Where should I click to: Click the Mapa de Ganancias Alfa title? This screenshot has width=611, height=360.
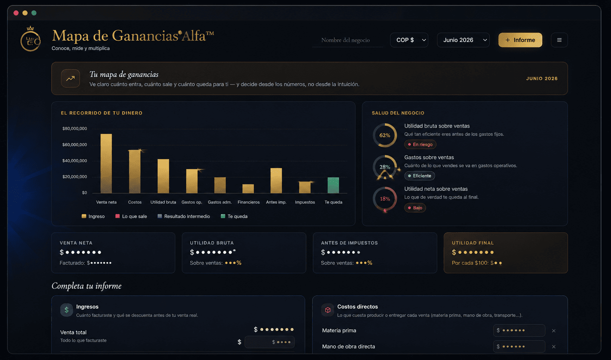[133, 36]
